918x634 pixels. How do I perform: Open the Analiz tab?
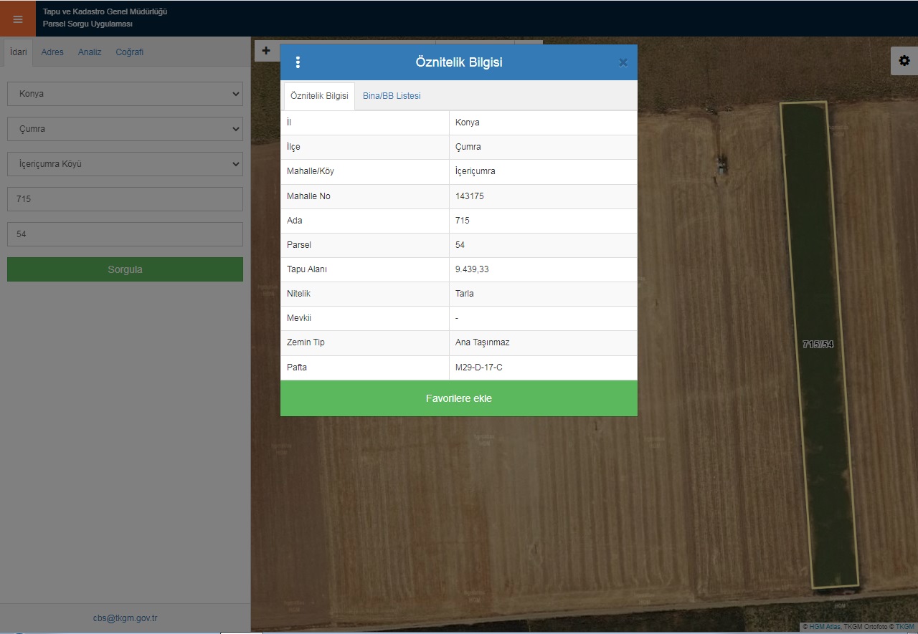click(x=90, y=52)
